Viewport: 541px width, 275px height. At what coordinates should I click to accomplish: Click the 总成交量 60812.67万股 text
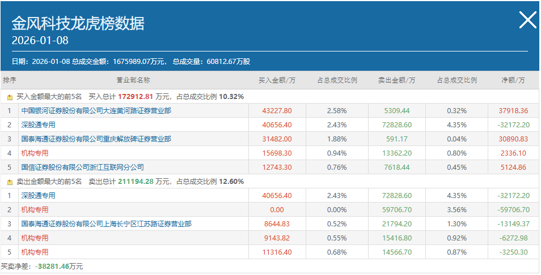click(x=212, y=62)
